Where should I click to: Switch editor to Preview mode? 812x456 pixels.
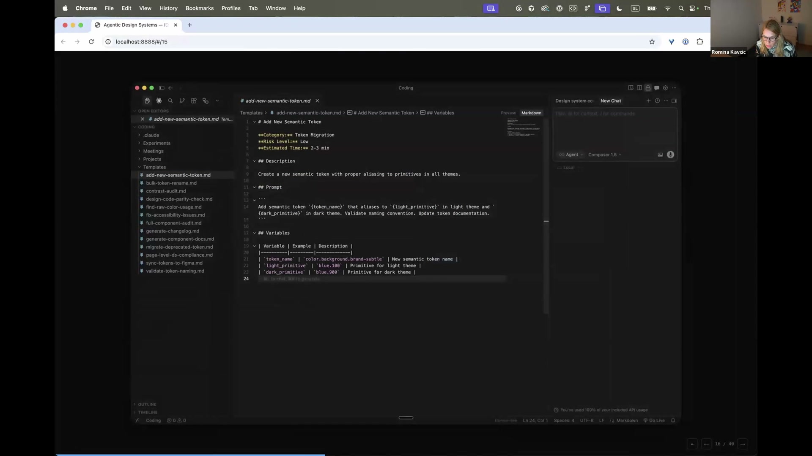508,113
